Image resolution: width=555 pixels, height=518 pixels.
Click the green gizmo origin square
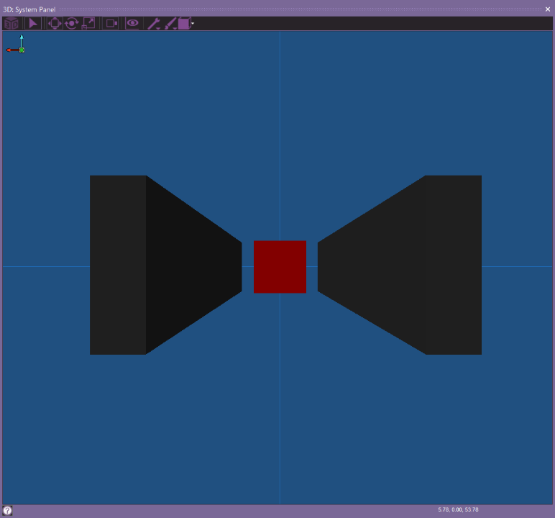(x=22, y=50)
